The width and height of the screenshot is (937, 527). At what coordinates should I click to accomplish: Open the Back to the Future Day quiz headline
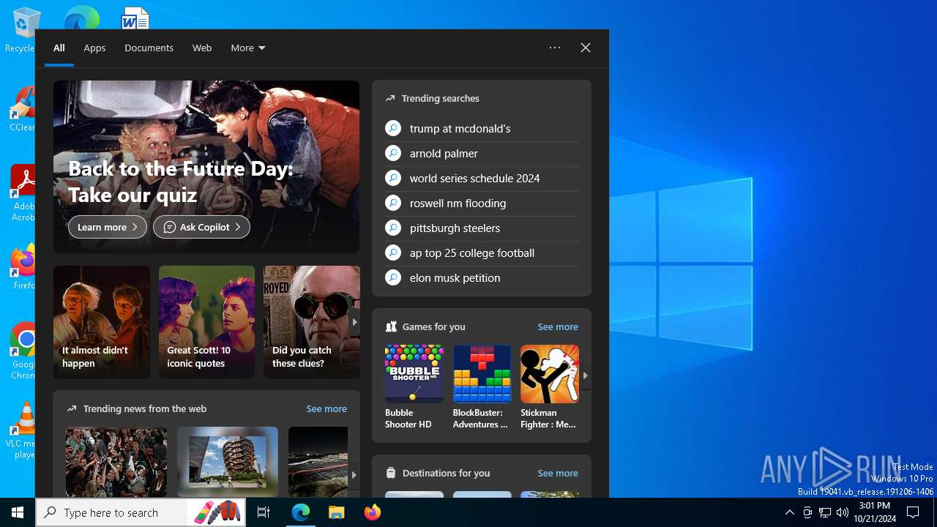pos(180,182)
